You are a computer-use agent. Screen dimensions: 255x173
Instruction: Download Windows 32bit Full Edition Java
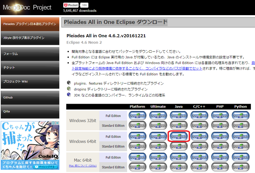point(179,116)
